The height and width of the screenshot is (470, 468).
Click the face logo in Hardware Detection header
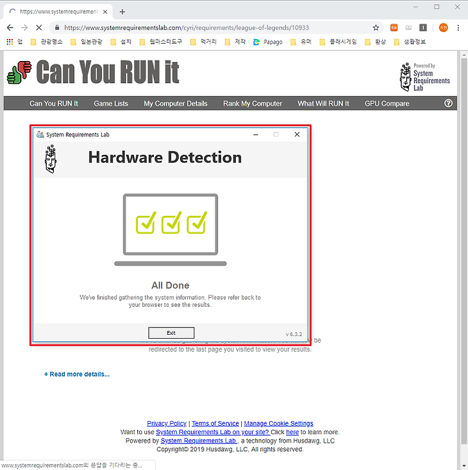(51, 159)
